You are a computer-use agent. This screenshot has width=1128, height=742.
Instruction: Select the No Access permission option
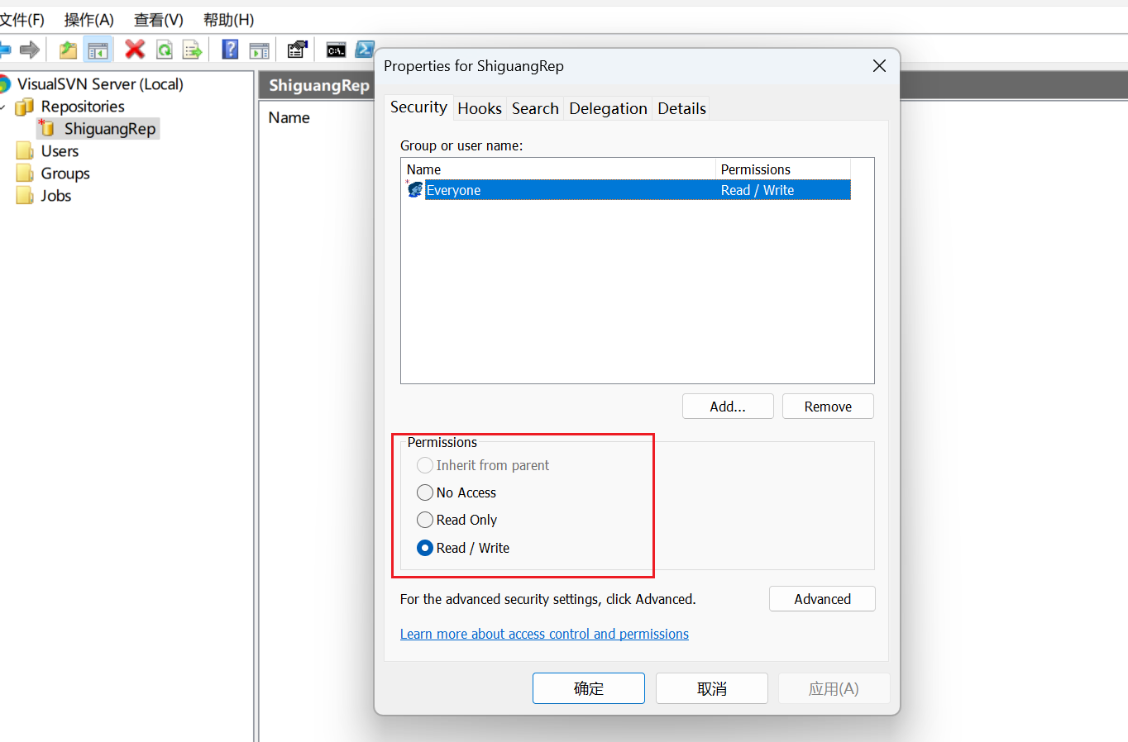425,492
